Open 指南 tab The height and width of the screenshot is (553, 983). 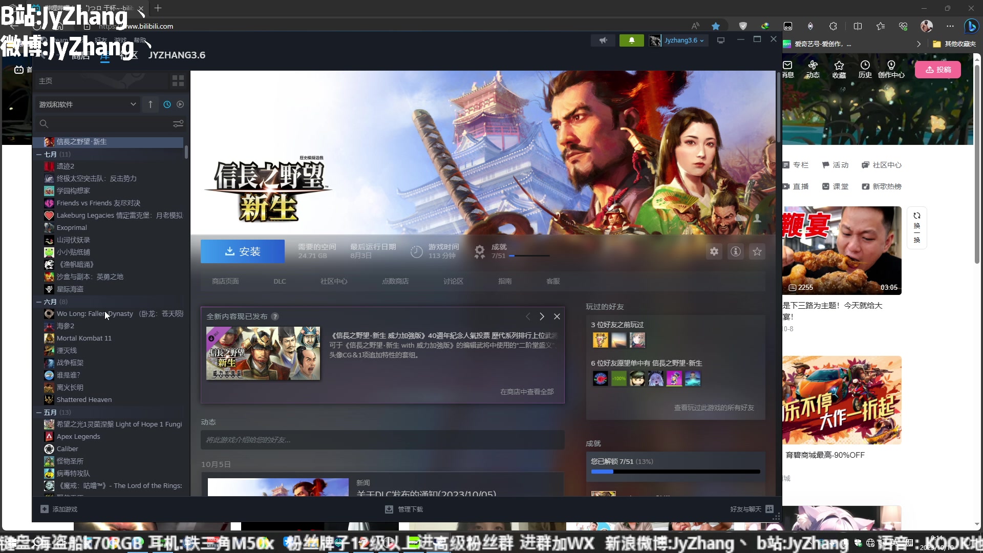click(x=505, y=281)
